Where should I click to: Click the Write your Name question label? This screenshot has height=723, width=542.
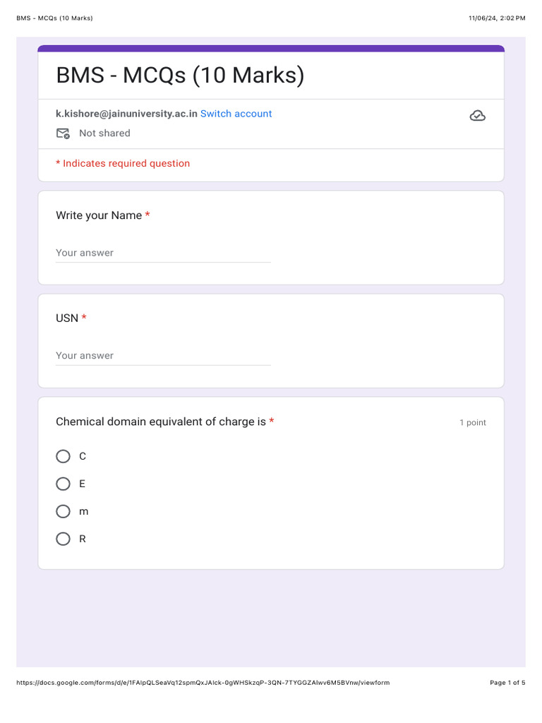pos(99,215)
